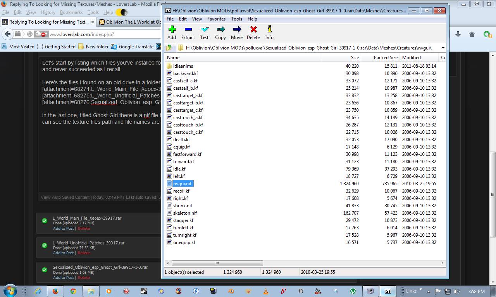This screenshot has width=496, height=297.
Task: Click the horizontal scrollbar in file list
Action: point(217,263)
